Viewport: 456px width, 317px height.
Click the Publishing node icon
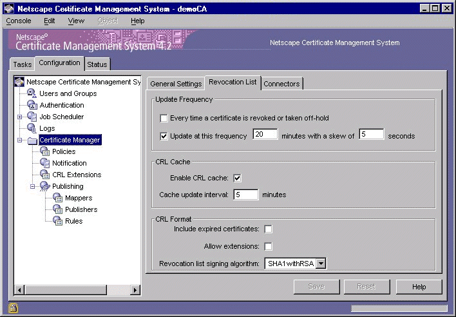click(45, 186)
